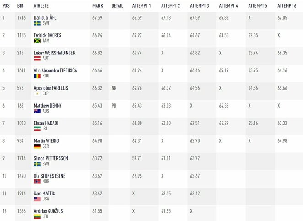
Task: Click the Swedish flag beside Daniel Ståhl
Action: tap(37, 23)
